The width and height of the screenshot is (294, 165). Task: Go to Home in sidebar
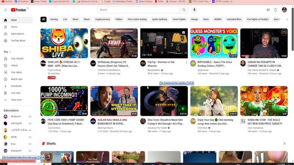(x=17, y=20)
